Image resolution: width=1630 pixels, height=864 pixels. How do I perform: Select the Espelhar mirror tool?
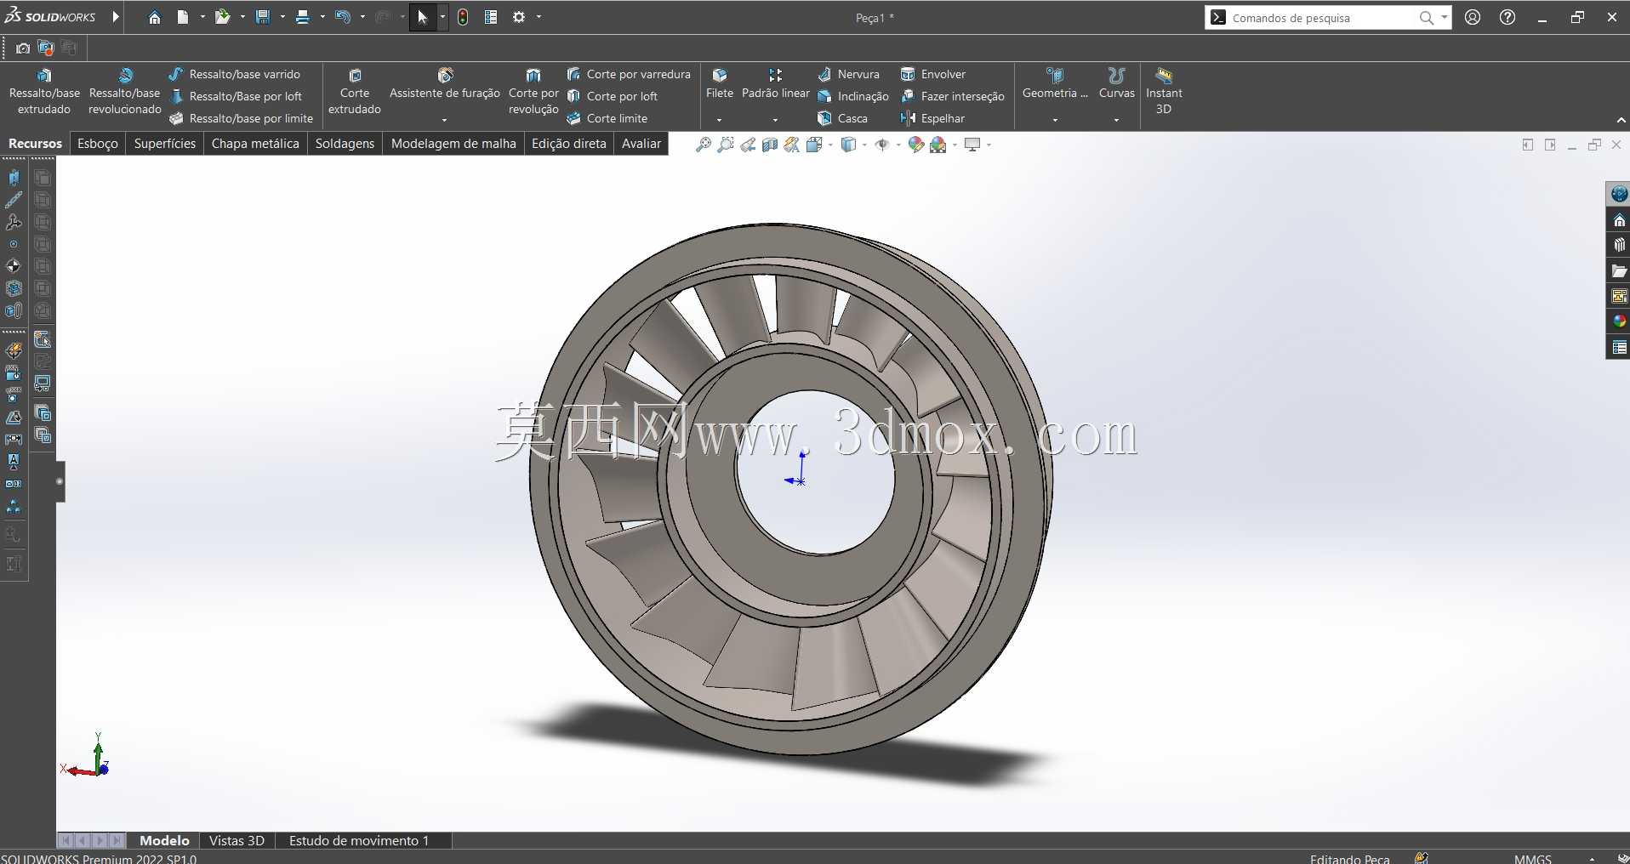[933, 118]
